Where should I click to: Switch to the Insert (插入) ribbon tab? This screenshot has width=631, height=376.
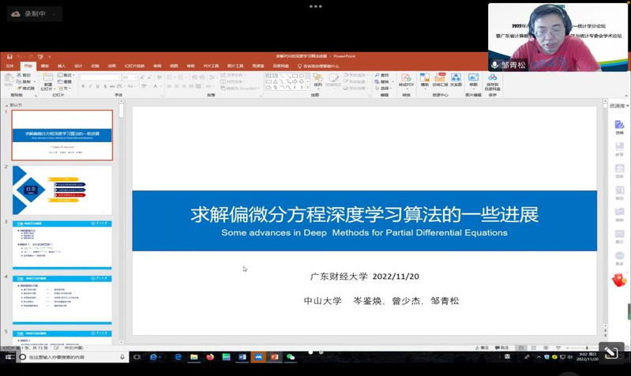tap(61, 66)
